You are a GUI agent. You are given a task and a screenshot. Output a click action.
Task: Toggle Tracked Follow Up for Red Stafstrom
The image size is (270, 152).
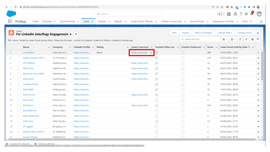click(x=157, y=111)
